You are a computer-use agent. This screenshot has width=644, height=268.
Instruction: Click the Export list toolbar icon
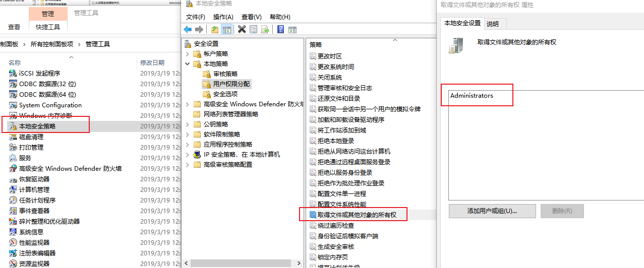click(265, 29)
